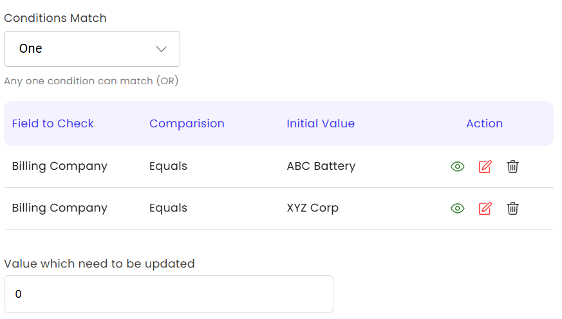This screenshot has width=562, height=319.
Task: Select the 'One' text in Conditions Match box
Action: point(31,48)
